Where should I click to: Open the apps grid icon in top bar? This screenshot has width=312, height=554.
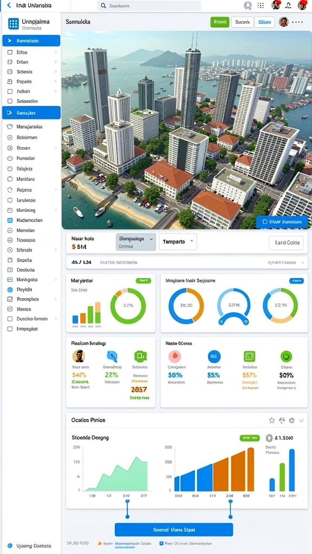point(261,5)
